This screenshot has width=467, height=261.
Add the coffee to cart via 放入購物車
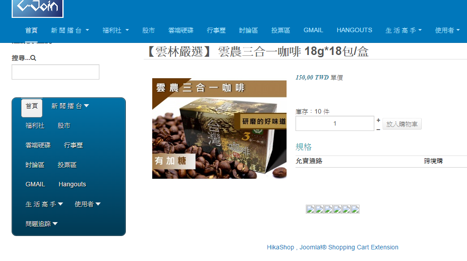(402, 124)
